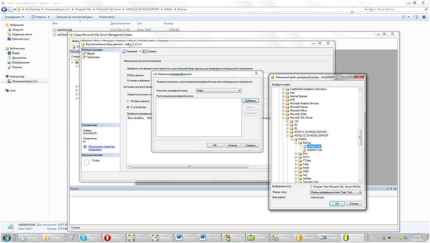Viewport: 430px width, 243px height.
Task: Sort Explorer list by Размер column
Action: [x=169, y=23]
